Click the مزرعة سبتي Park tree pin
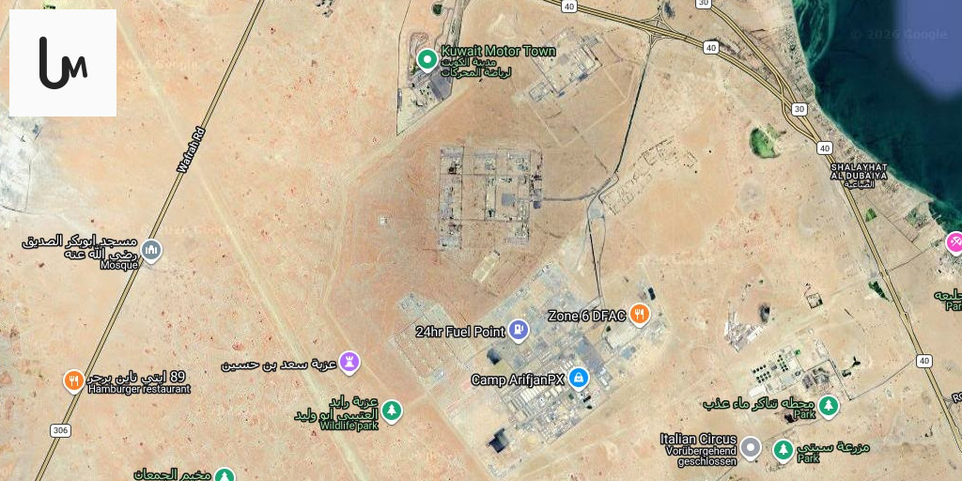The width and height of the screenshot is (962, 481). pyautogui.click(x=783, y=450)
